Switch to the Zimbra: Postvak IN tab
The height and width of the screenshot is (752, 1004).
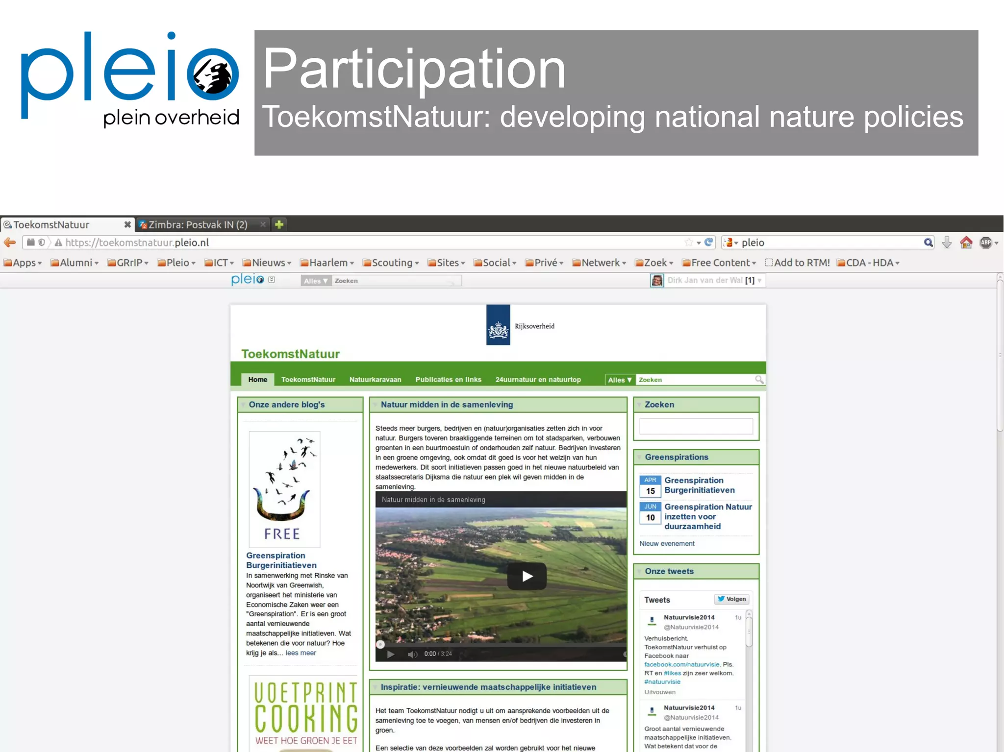point(203,224)
